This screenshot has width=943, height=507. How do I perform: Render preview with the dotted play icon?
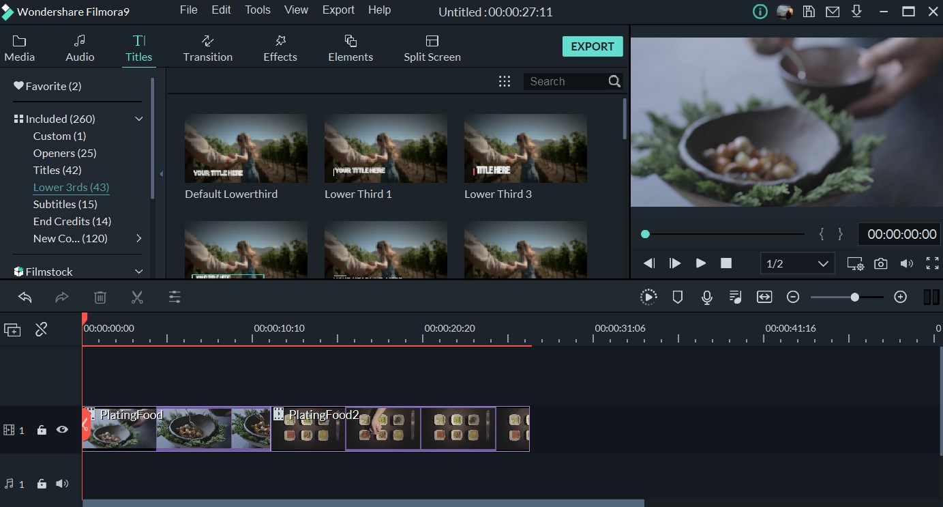[x=648, y=297]
